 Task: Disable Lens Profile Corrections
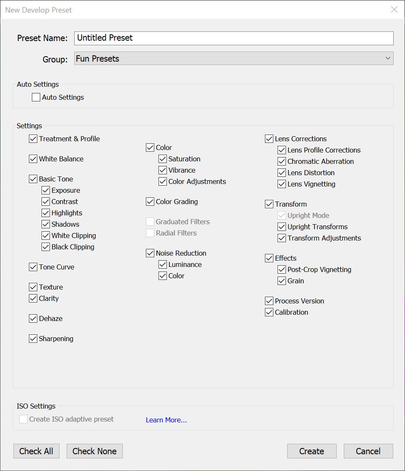point(281,150)
